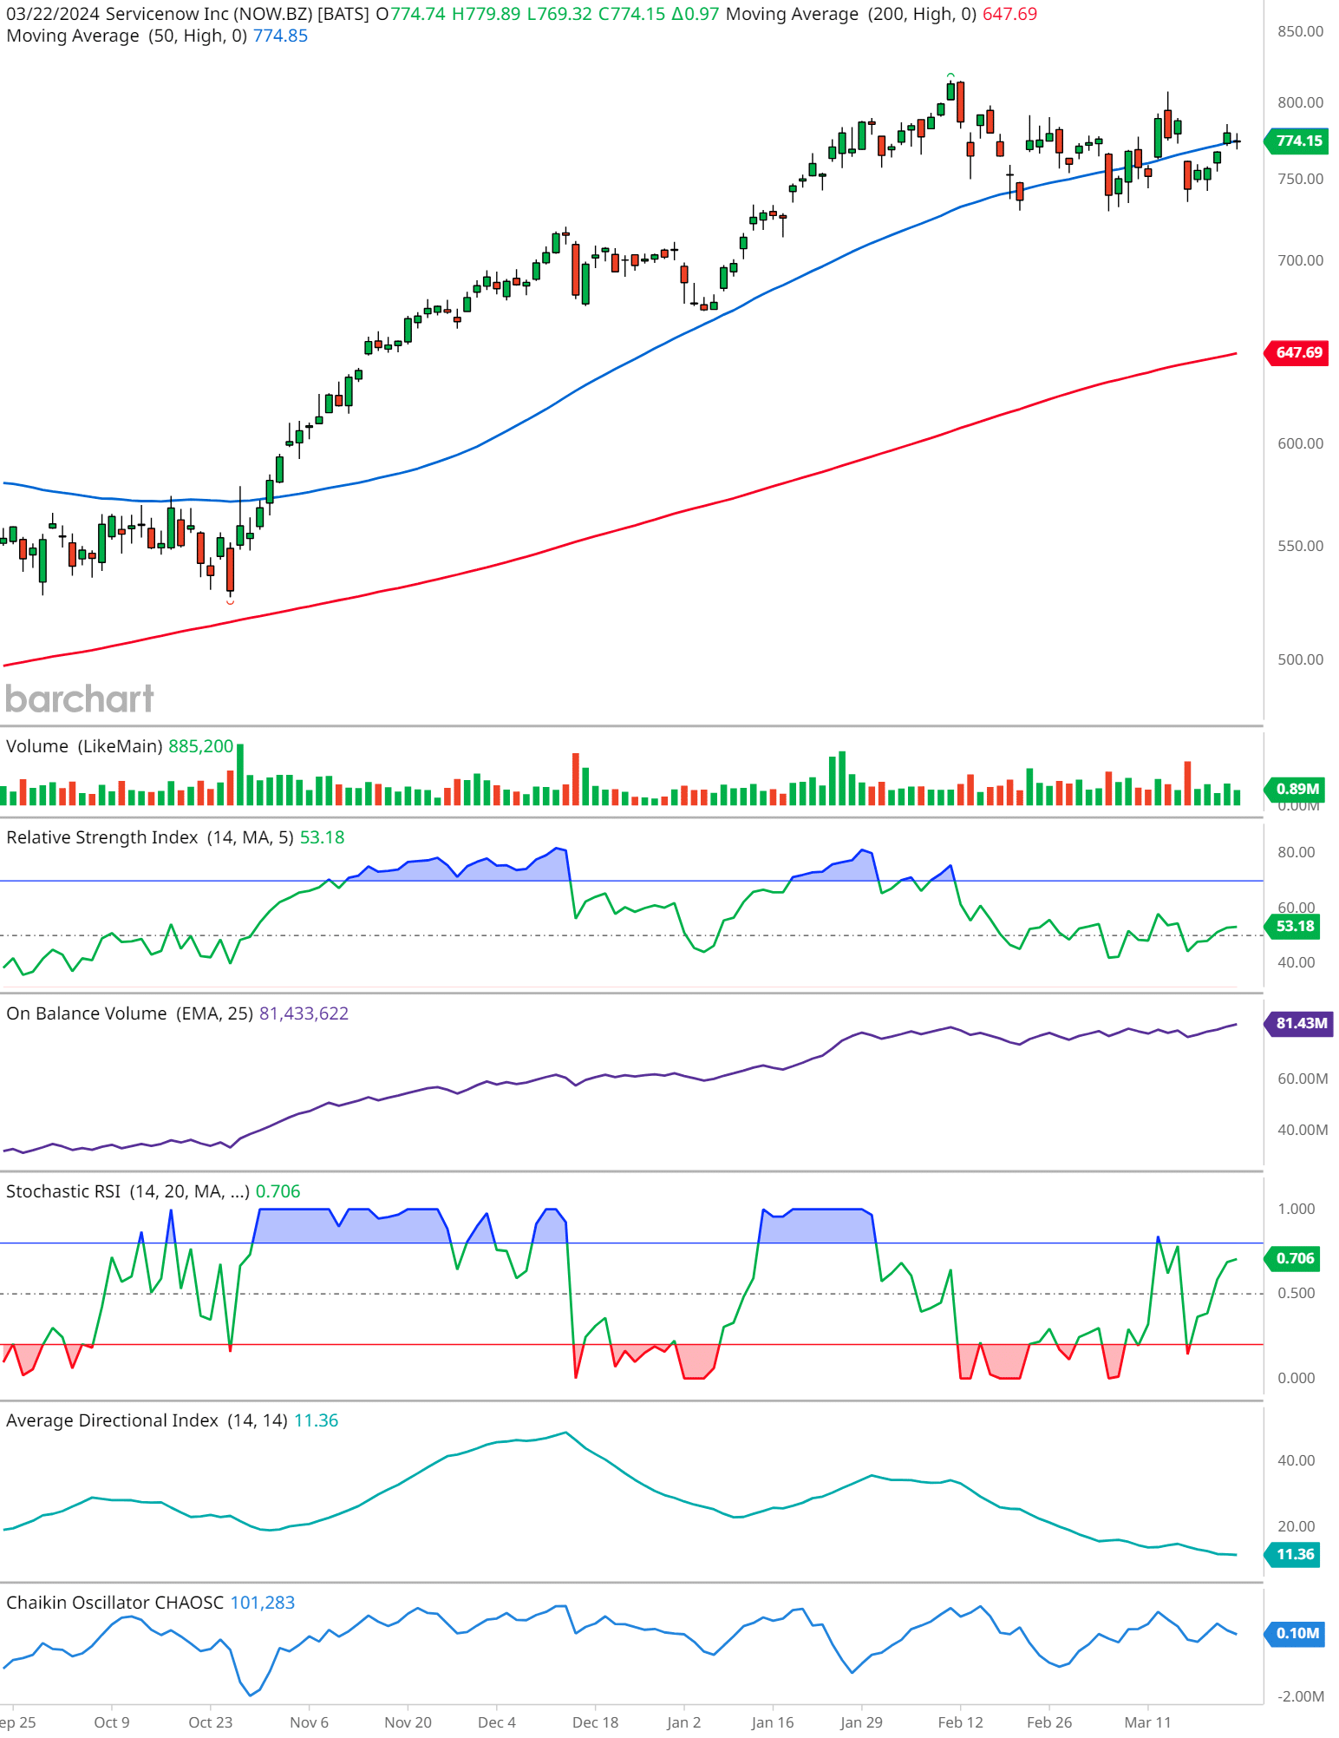Viewport: 1339px width, 1738px height.
Task: Click the Chaikin Oscillator CHAOSC label
Action: 114,1603
